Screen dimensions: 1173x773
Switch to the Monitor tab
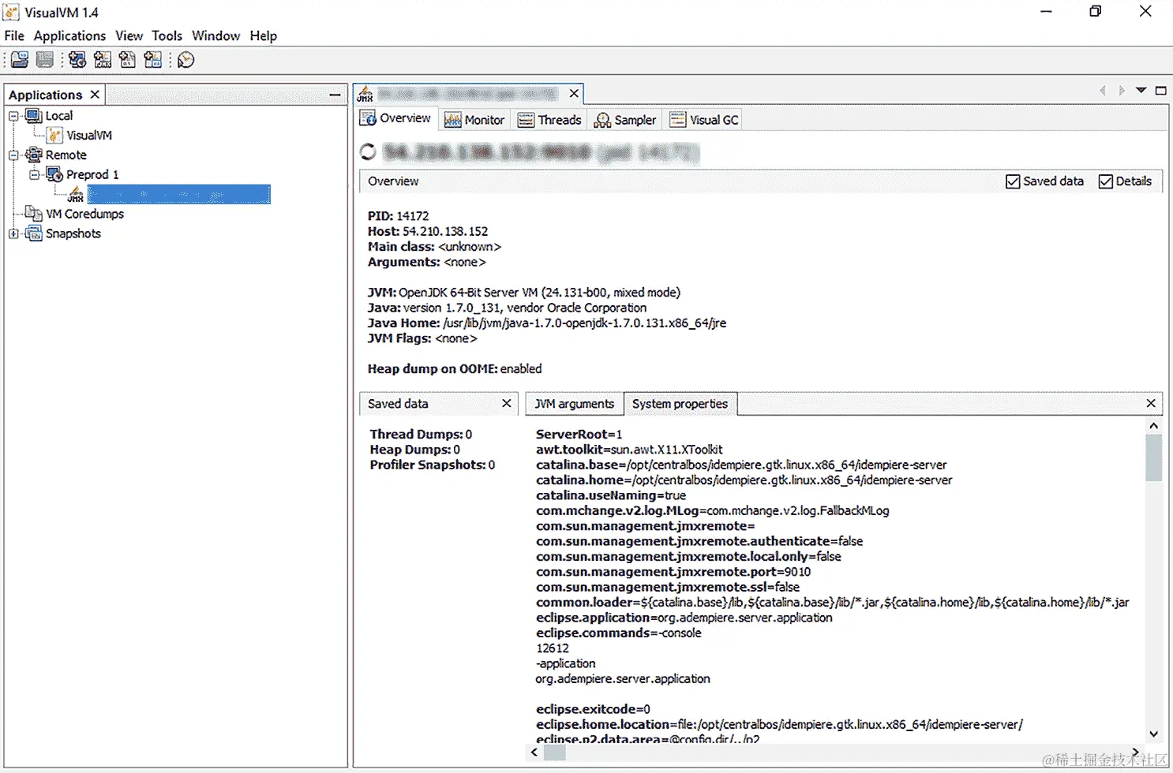click(x=474, y=120)
